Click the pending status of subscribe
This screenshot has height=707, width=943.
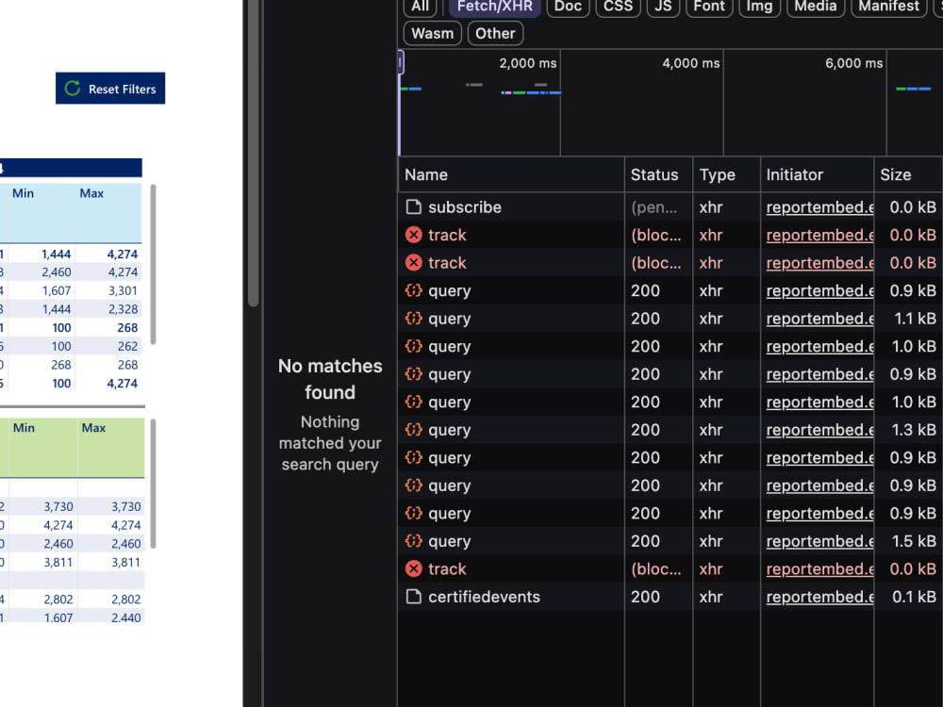point(653,206)
